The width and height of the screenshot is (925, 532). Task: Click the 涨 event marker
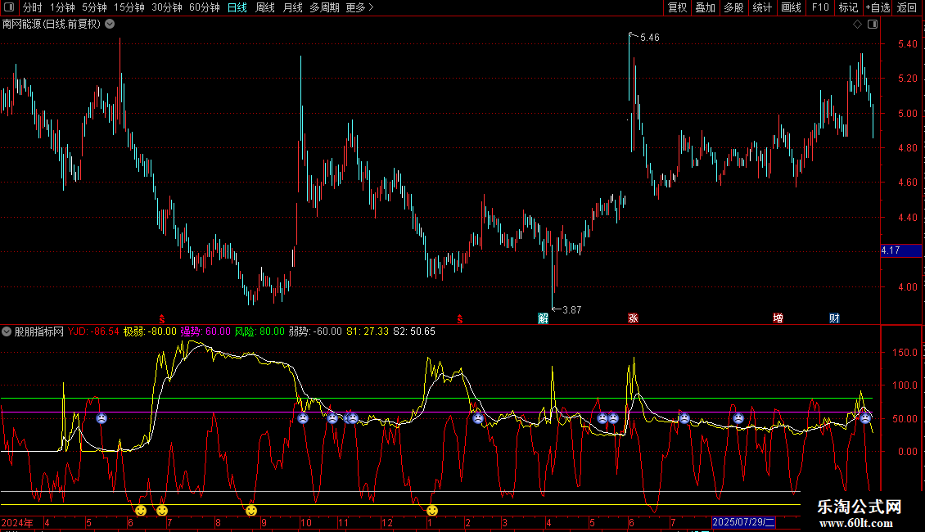click(633, 318)
